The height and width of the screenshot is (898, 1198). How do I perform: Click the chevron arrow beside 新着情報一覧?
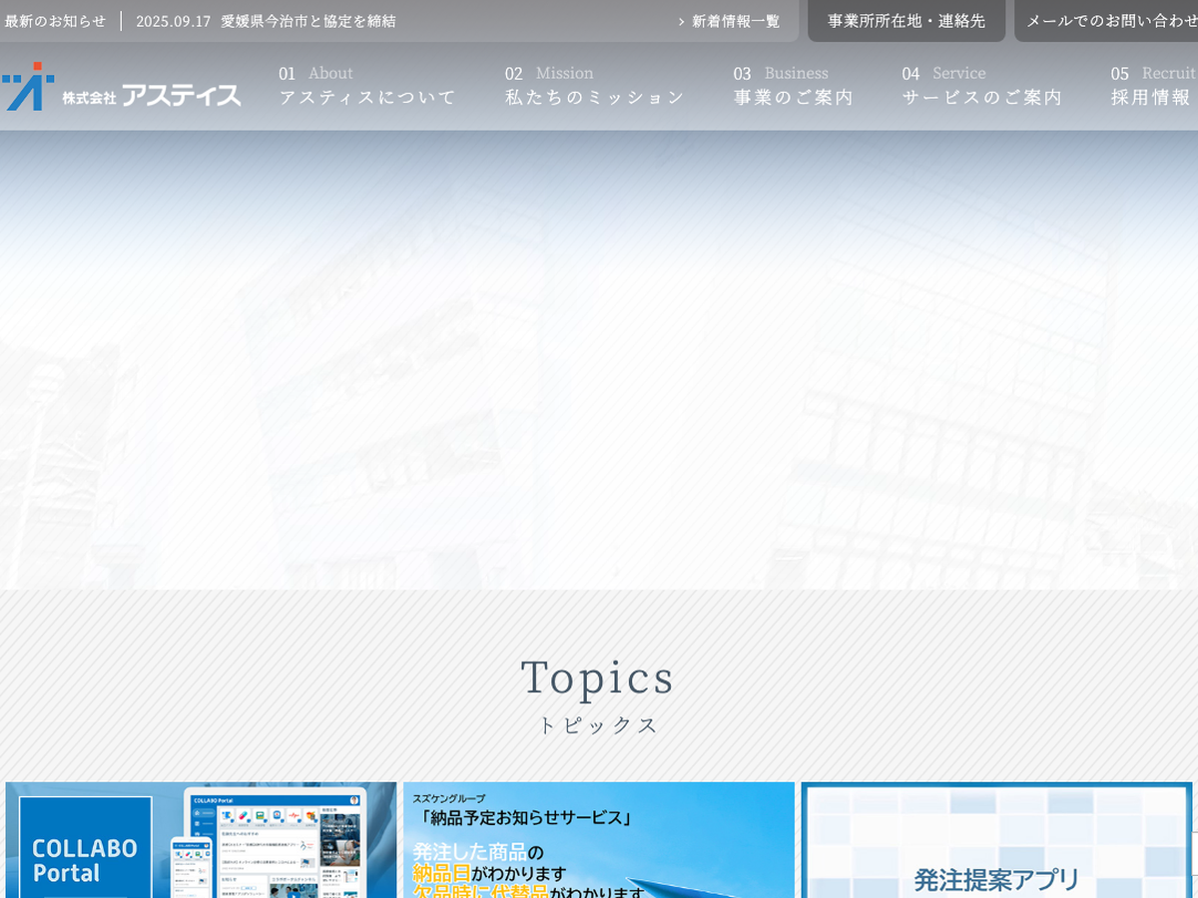coord(681,21)
